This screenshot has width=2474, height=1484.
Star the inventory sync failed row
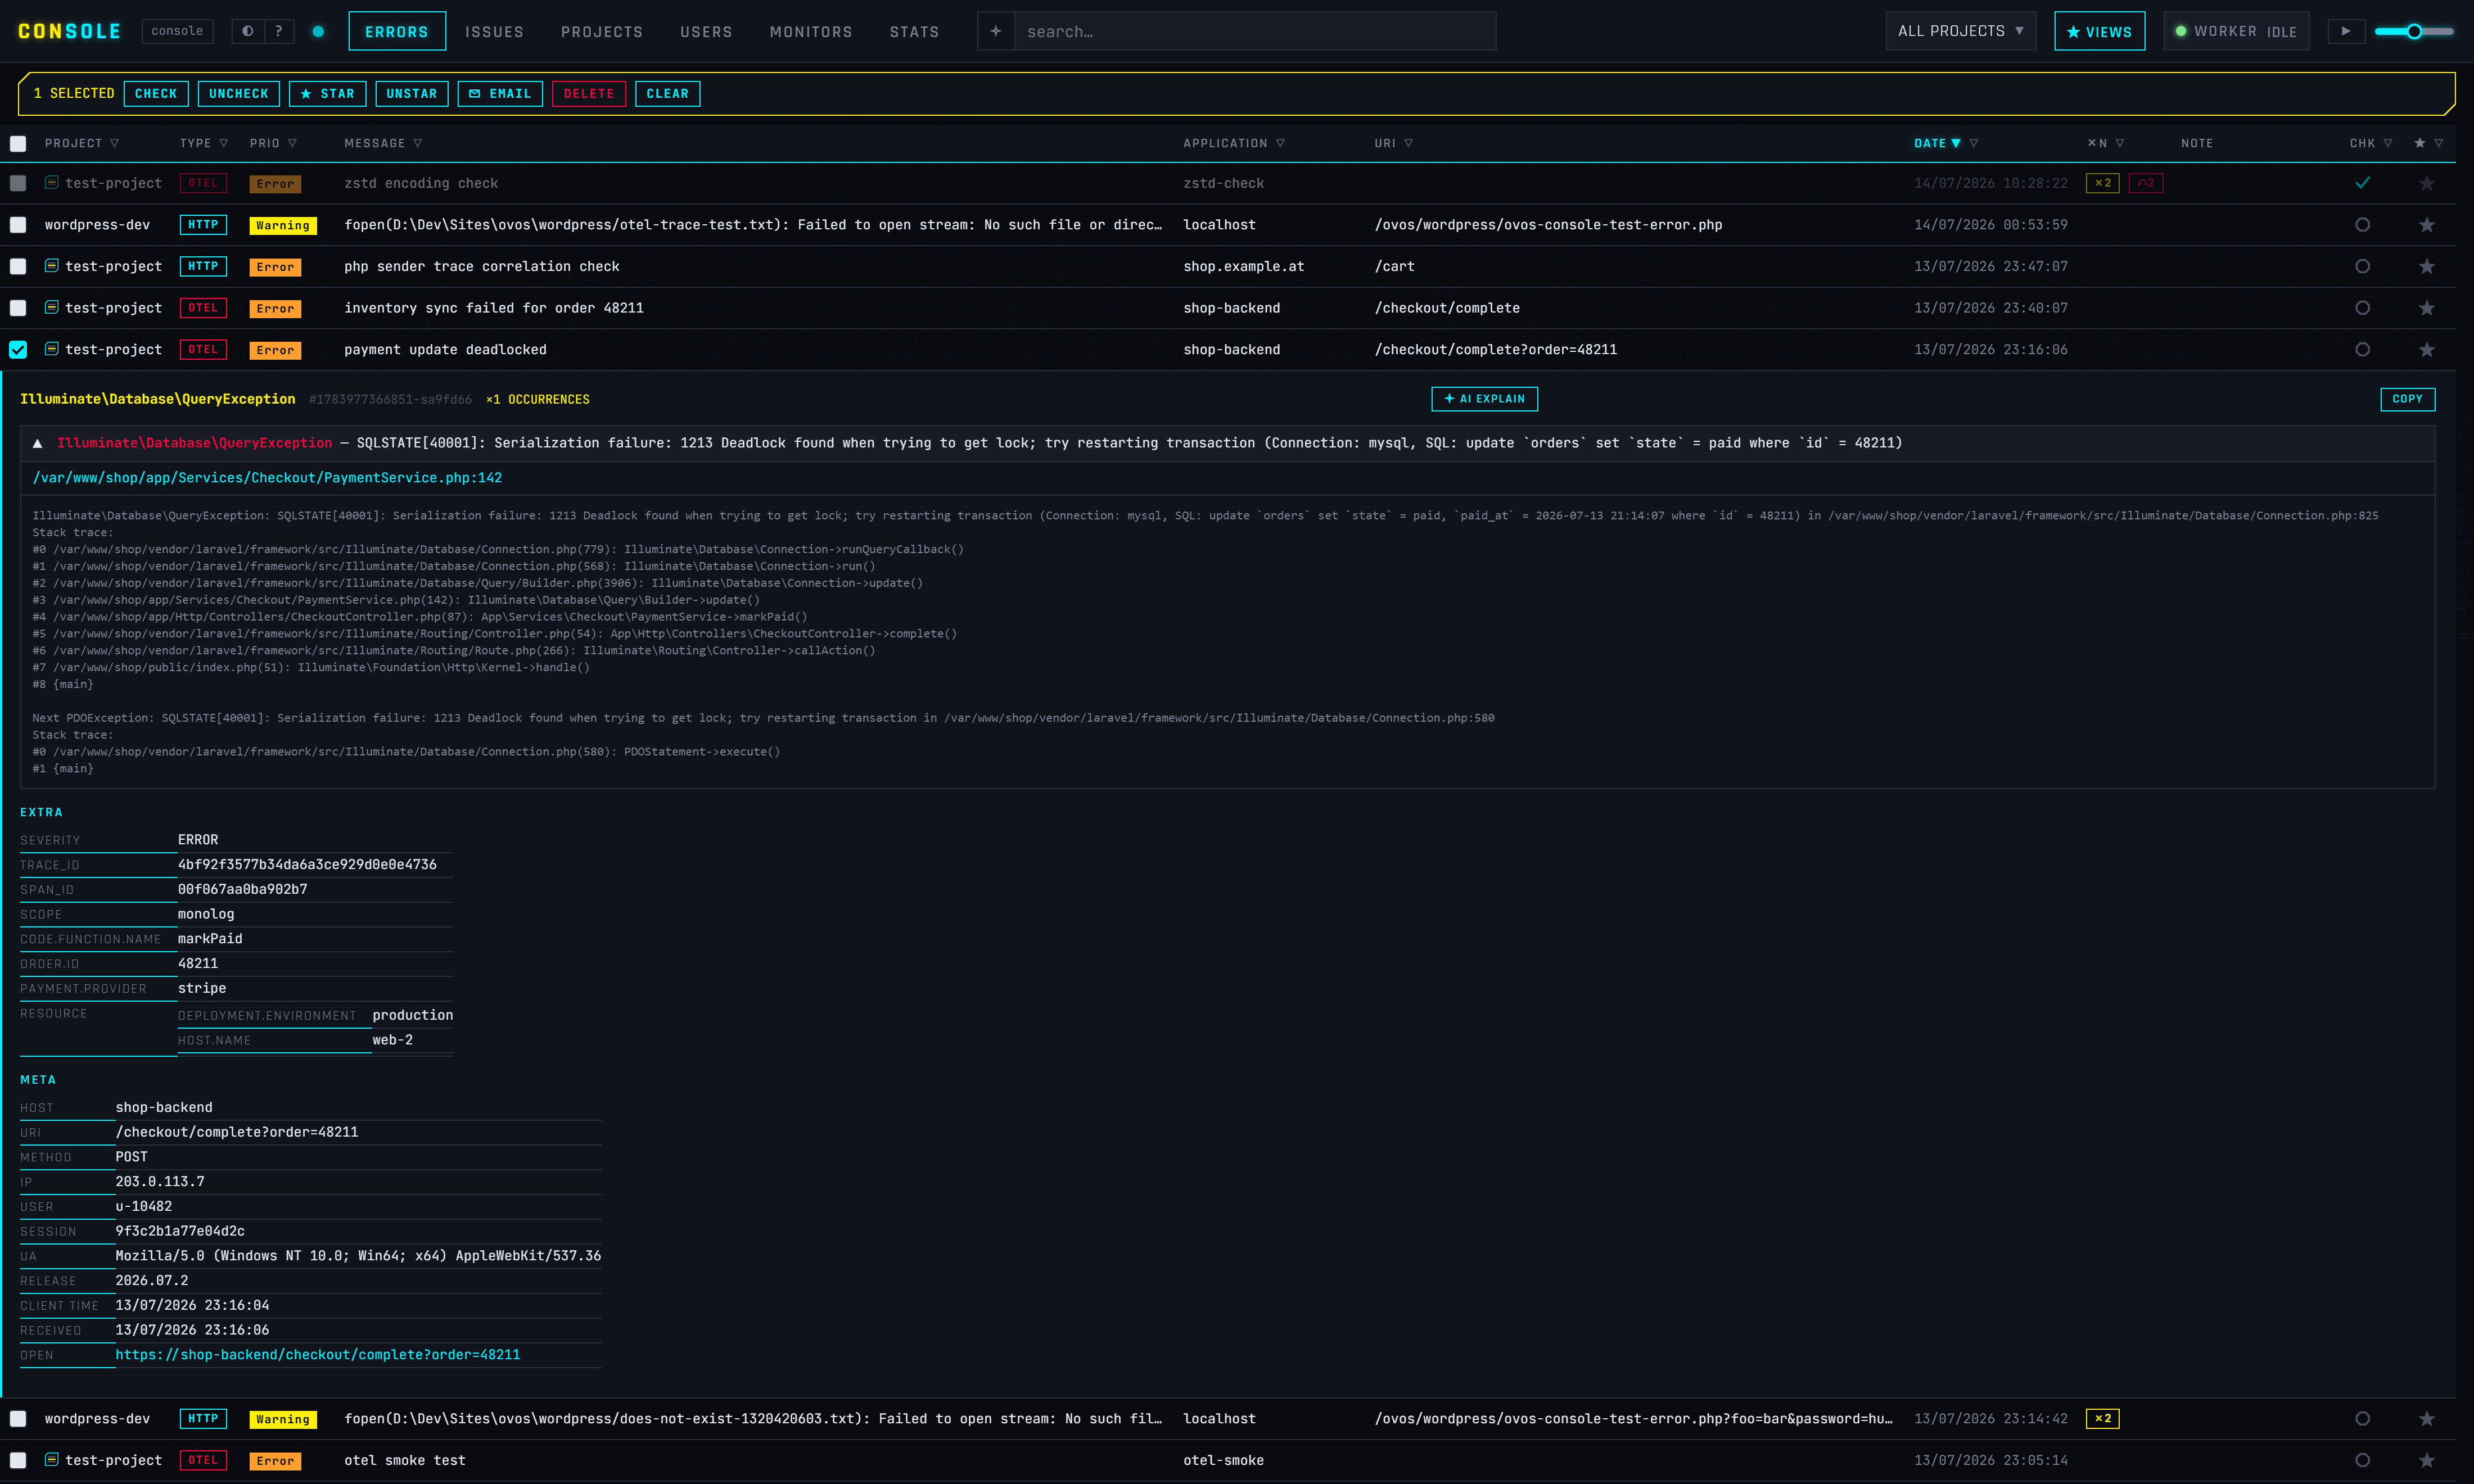(x=2426, y=308)
